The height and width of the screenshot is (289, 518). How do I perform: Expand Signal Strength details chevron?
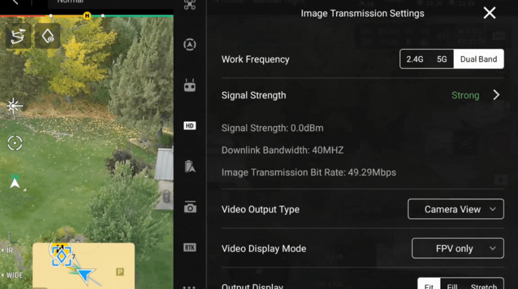pyautogui.click(x=496, y=95)
